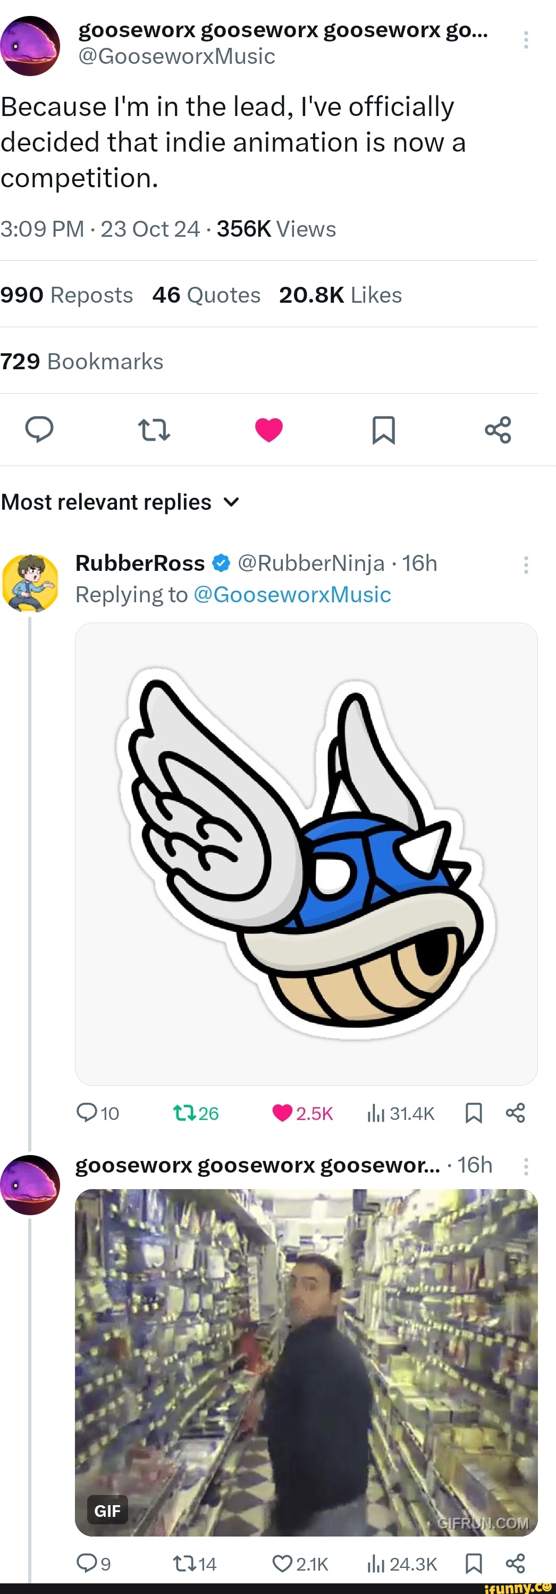Open RubberRoss's reply options menu

525,564
